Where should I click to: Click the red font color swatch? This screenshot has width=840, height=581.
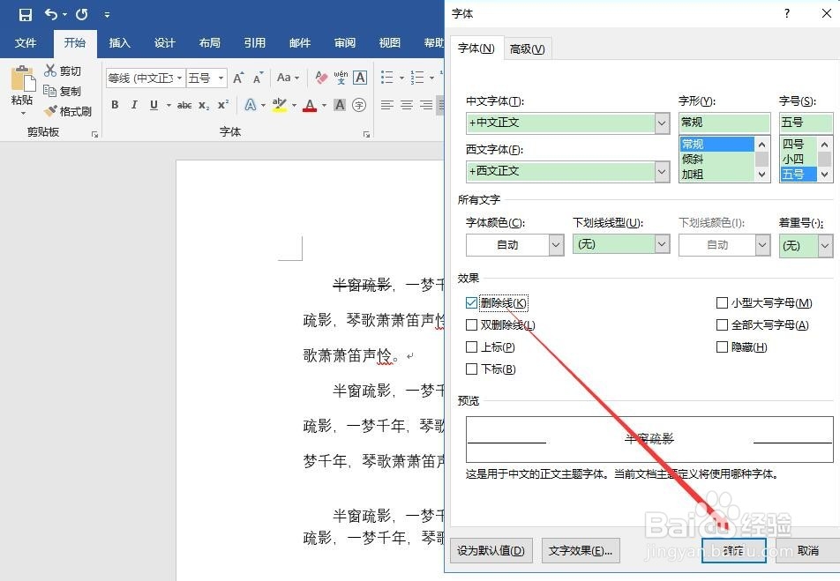point(311,105)
